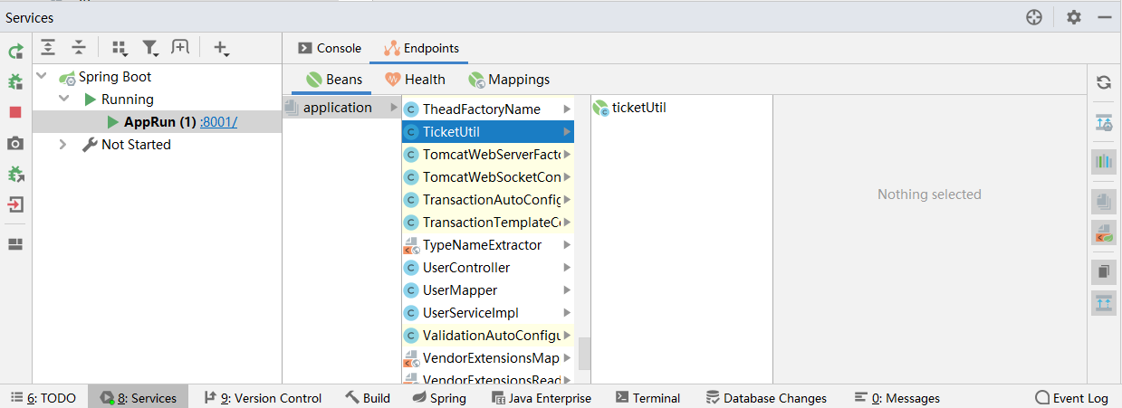The width and height of the screenshot is (1122, 408).
Task: Click the crosshair icon in Services header
Action: (1034, 17)
